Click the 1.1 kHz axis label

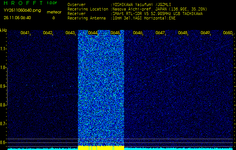pyautogui.click(x=3, y=49)
